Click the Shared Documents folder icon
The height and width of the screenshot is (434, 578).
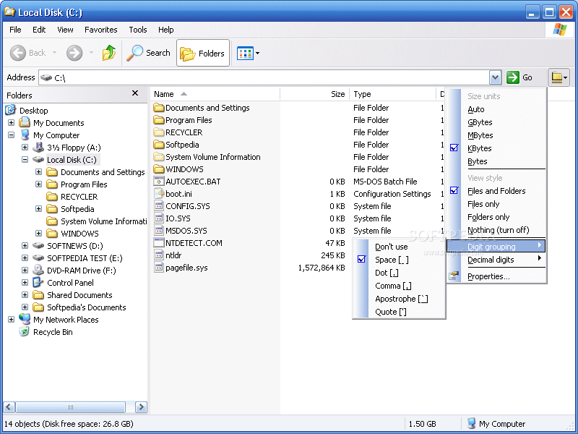coord(38,295)
